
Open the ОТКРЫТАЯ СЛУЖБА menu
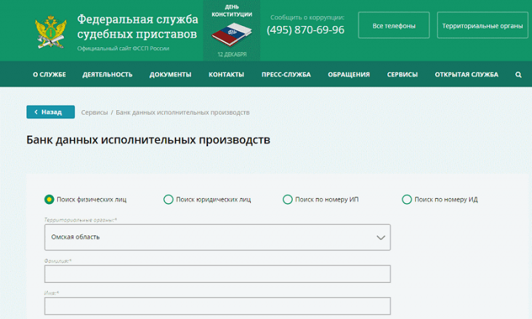coord(467,74)
